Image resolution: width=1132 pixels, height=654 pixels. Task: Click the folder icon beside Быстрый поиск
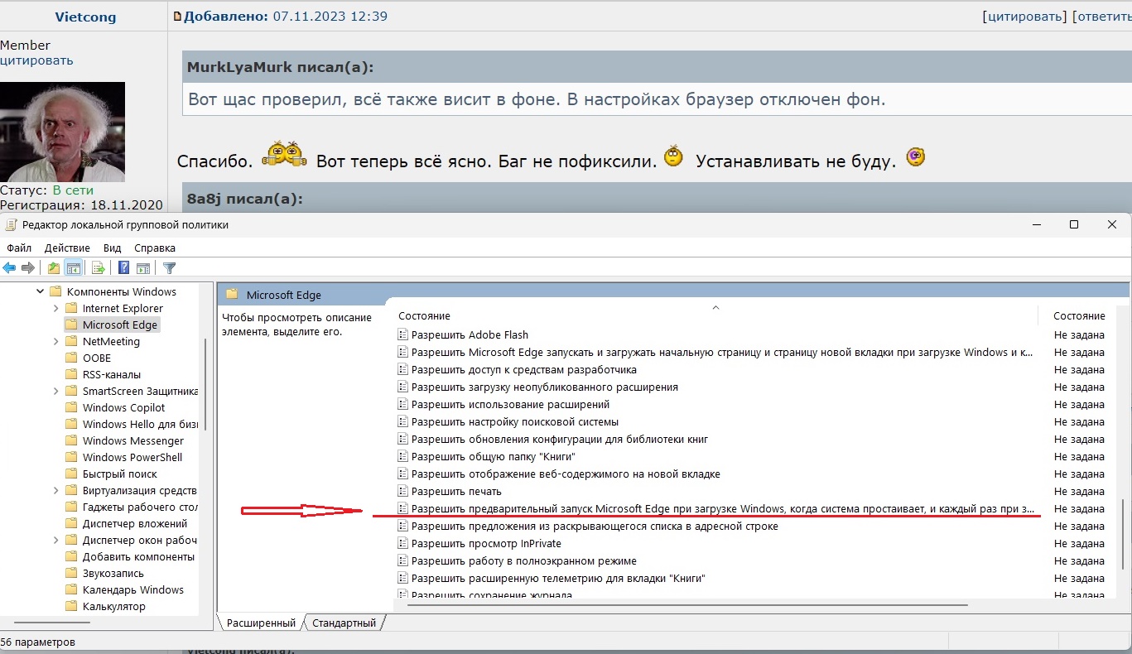tap(71, 474)
